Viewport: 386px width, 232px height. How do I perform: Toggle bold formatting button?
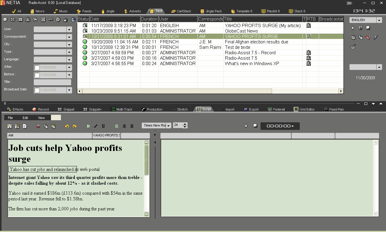pos(88,126)
